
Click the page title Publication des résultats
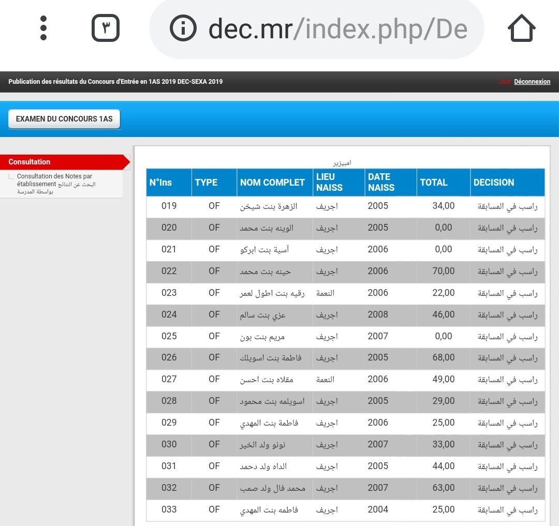[x=115, y=82]
